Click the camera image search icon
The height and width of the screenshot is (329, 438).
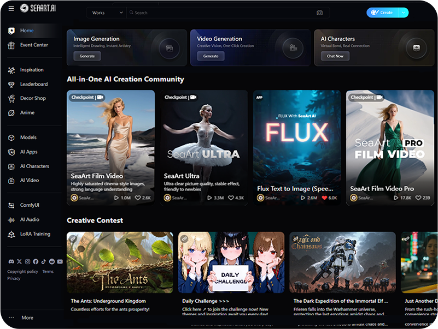tap(319, 13)
